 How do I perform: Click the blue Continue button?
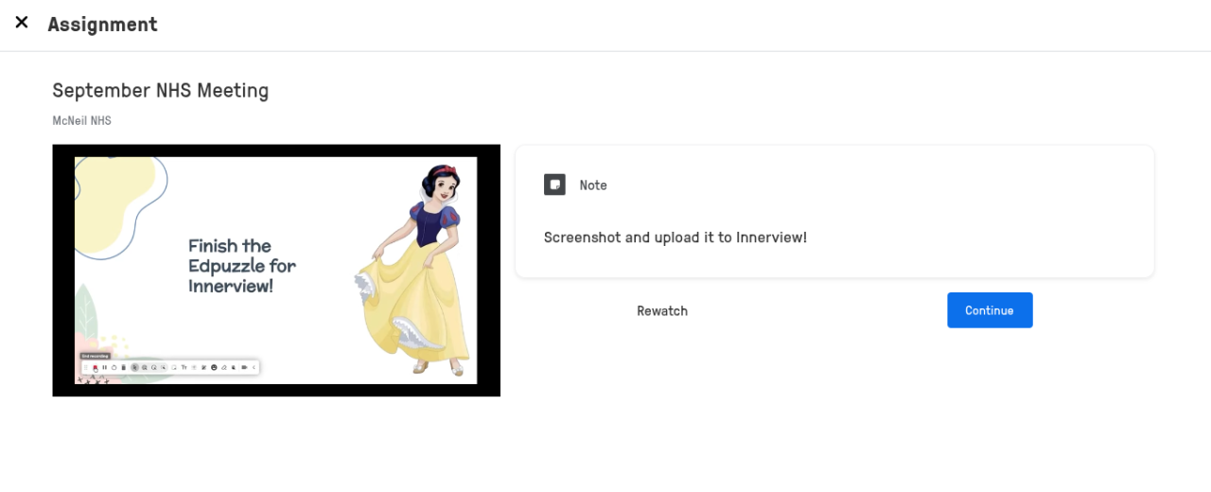click(x=990, y=310)
